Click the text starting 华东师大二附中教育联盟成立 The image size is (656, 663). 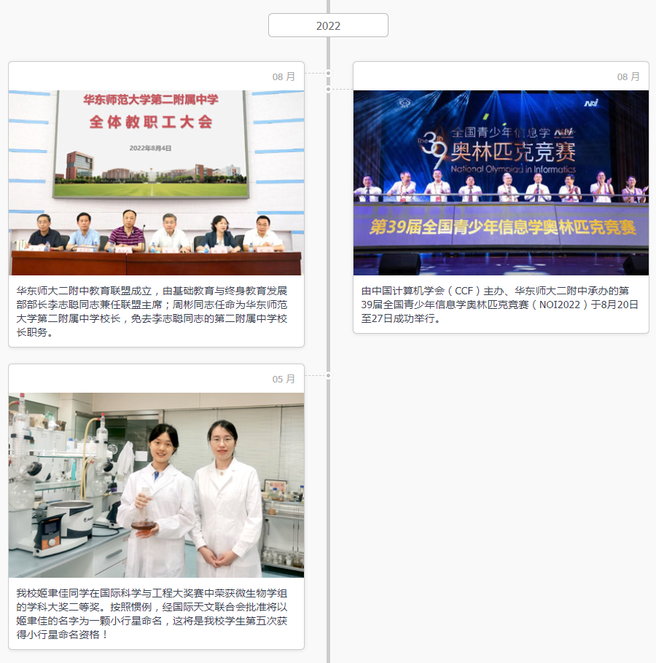click(152, 311)
